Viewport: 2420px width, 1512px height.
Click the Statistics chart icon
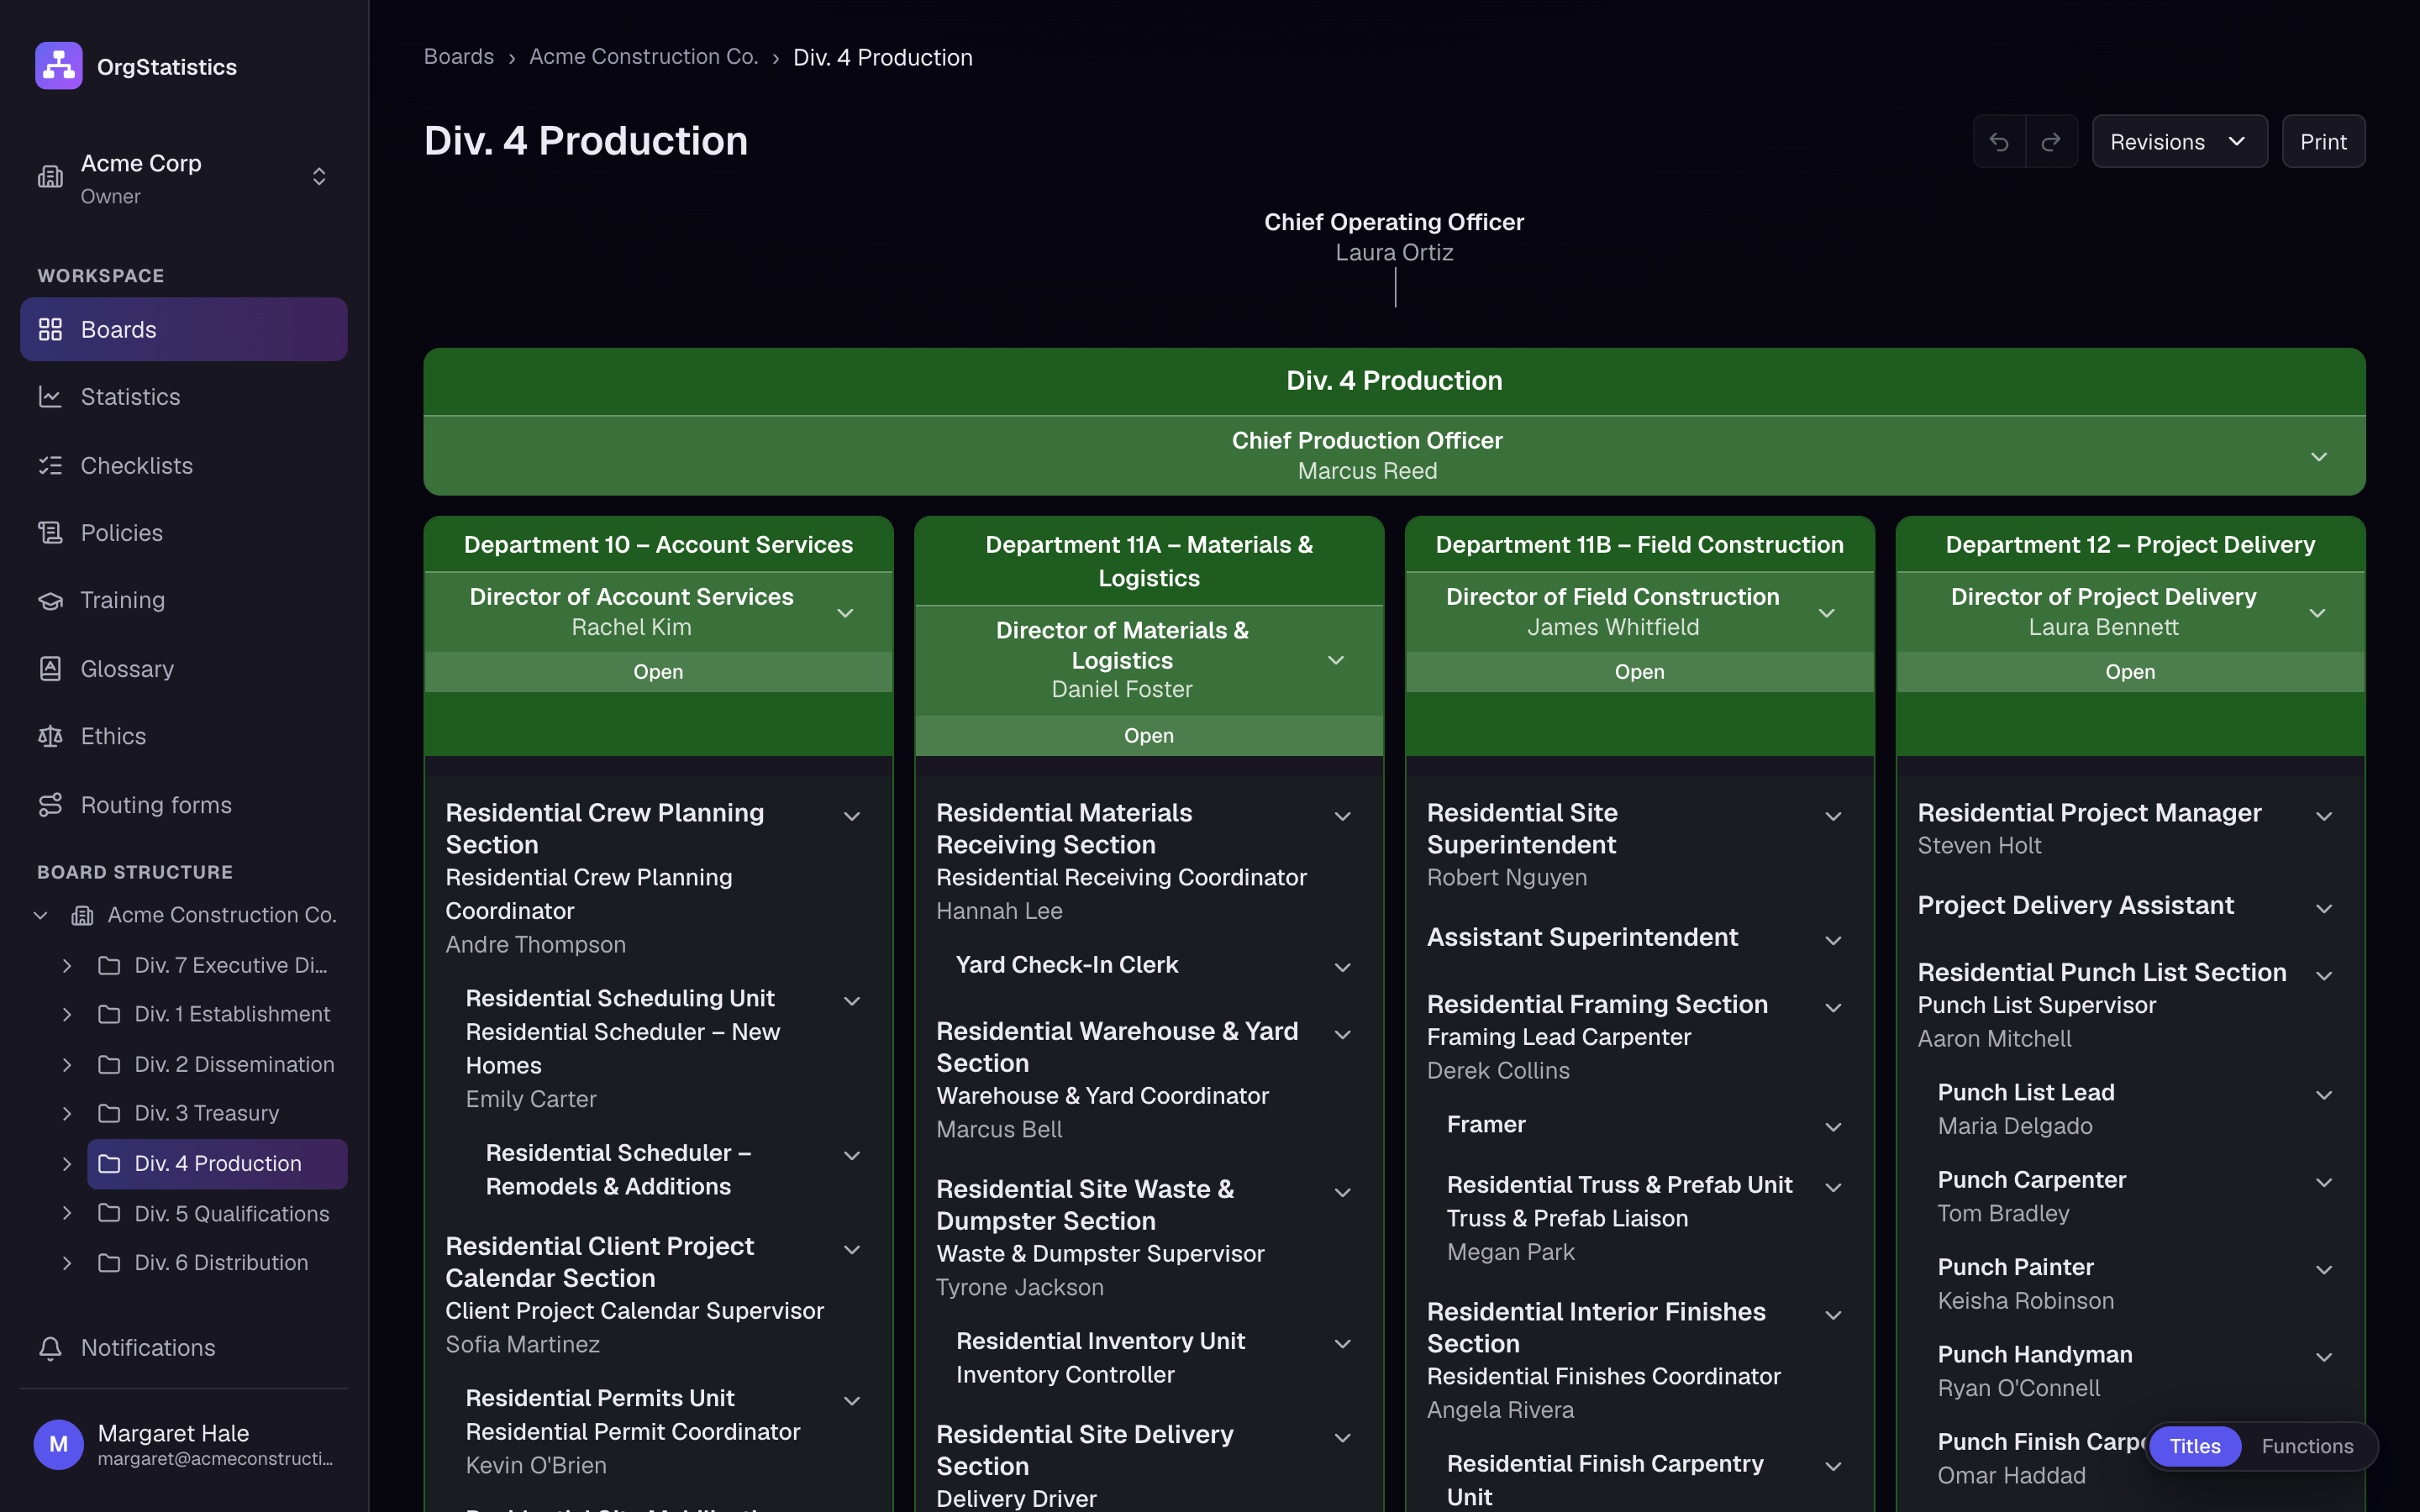pos(50,397)
